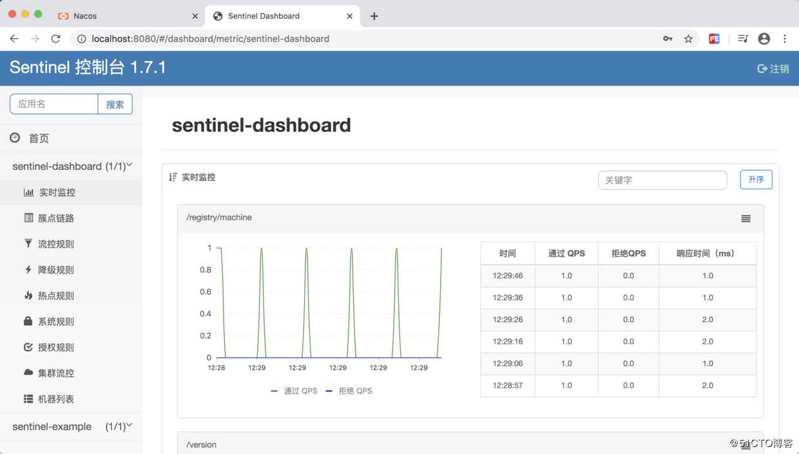Select the 12:29:26 time cell

pyautogui.click(x=508, y=319)
